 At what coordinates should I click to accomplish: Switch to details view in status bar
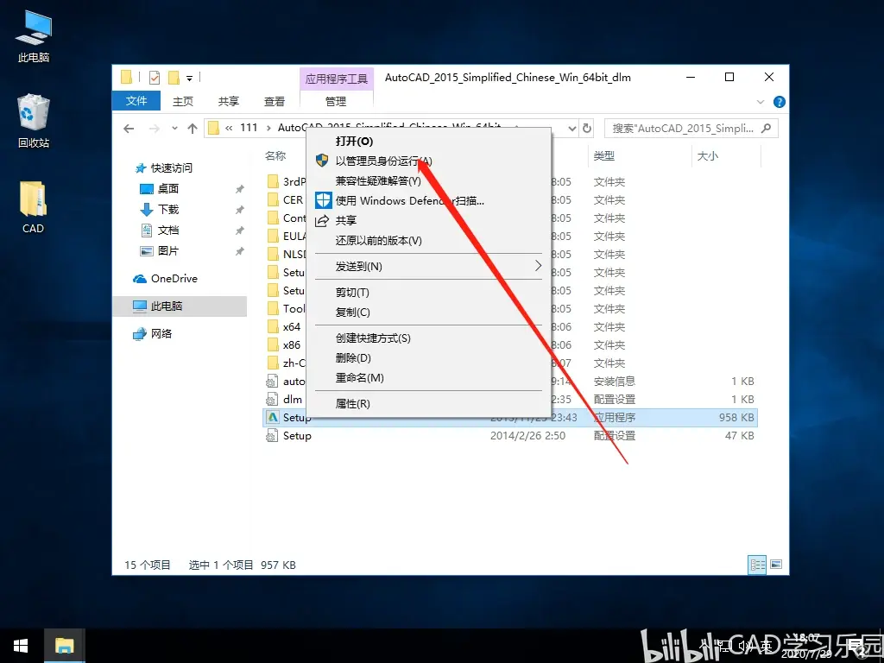click(757, 565)
